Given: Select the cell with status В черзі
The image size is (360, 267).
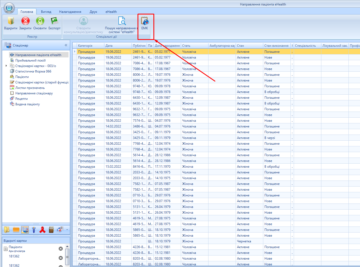Looking at the screenshot, I should tap(277, 138).
